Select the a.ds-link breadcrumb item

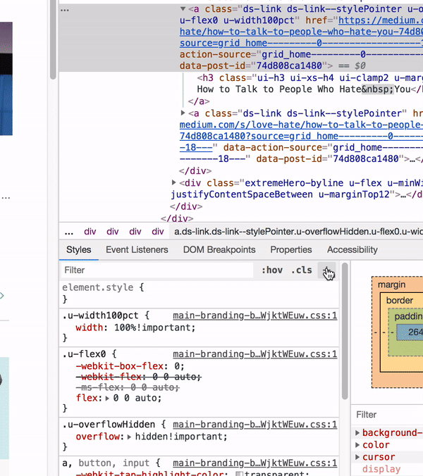click(298, 232)
